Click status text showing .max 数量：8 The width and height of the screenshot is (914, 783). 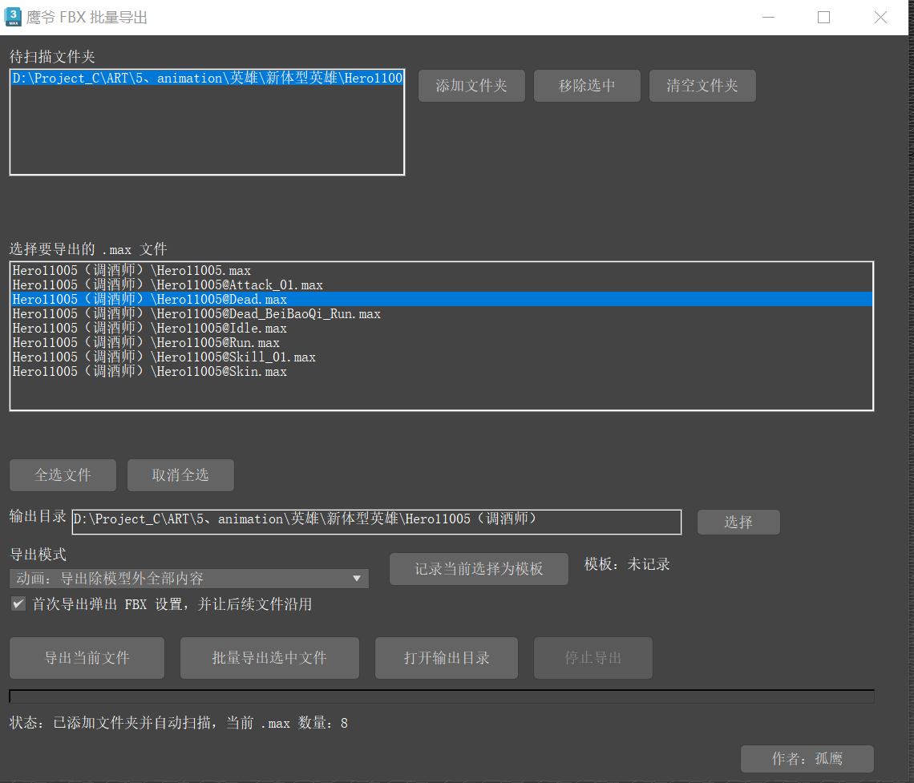tap(178, 723)
